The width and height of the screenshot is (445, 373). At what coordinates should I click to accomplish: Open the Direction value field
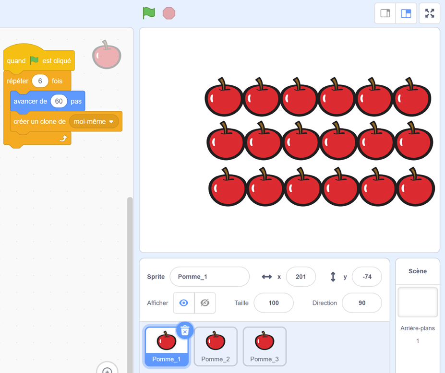pos(361,303)
